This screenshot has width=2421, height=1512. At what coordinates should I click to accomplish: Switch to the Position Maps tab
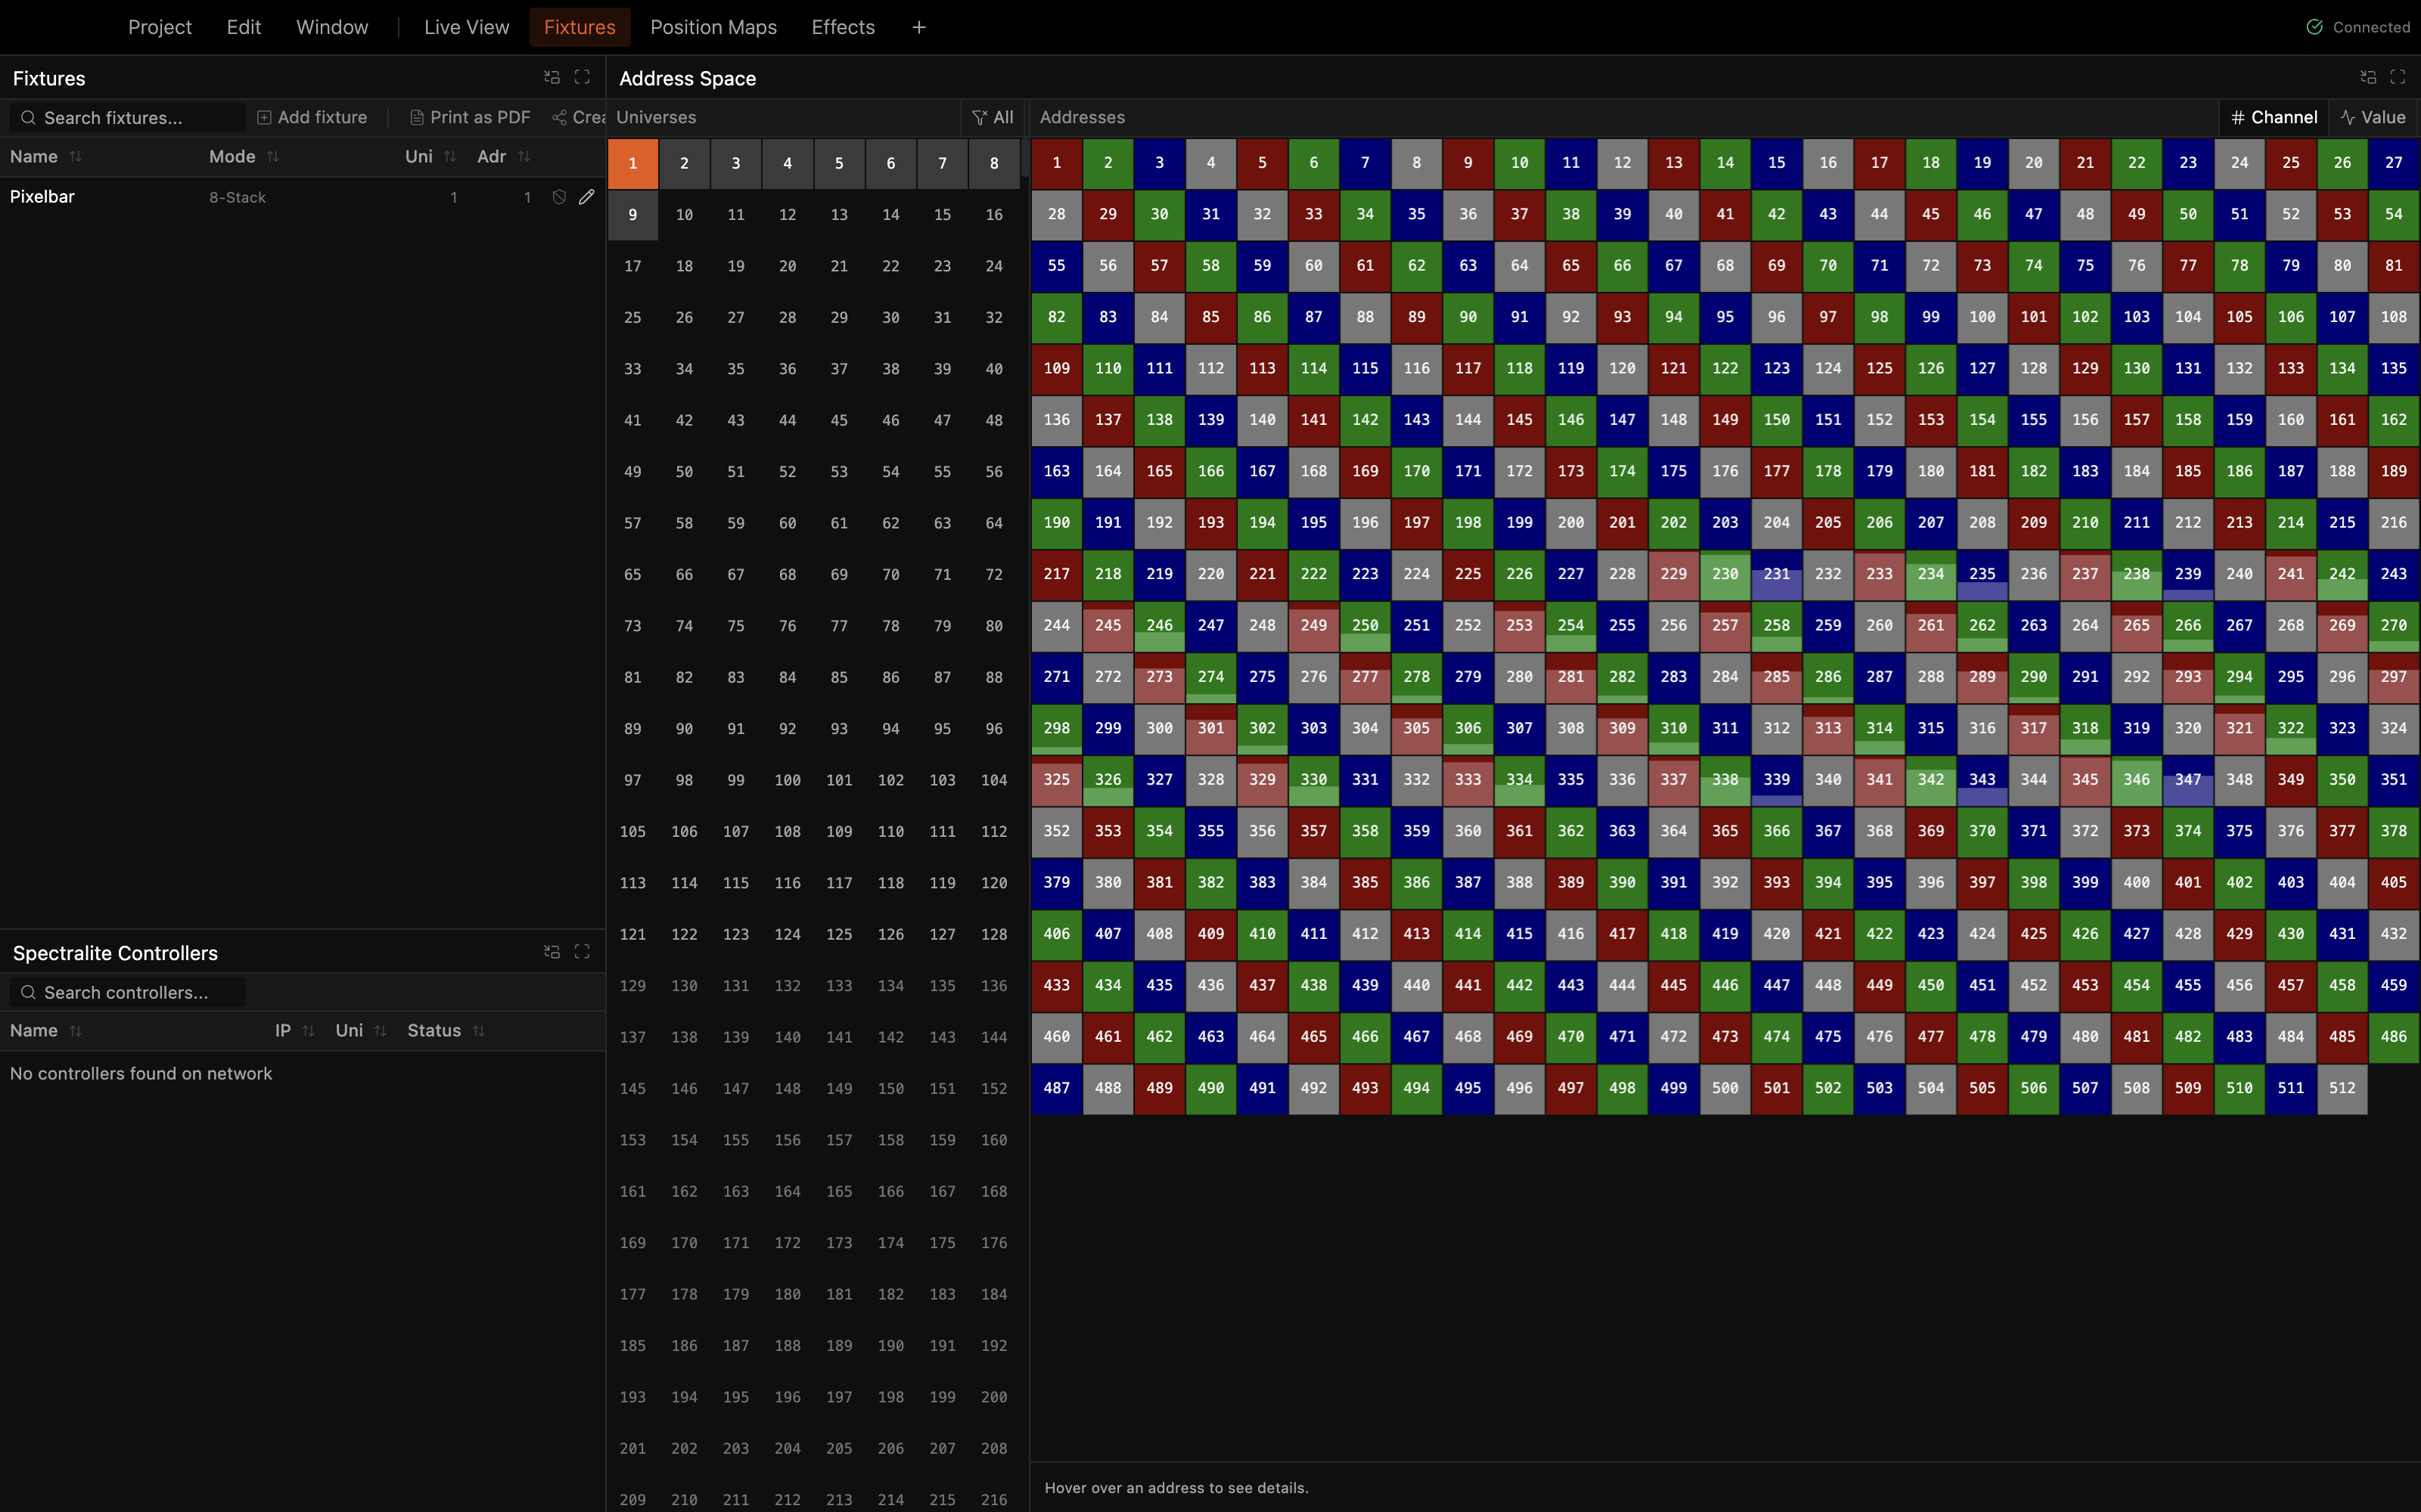(713, 27)
